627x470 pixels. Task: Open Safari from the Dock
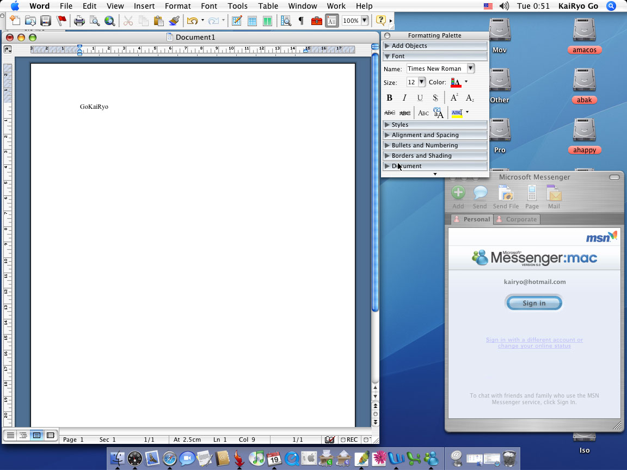click(170, 459)
